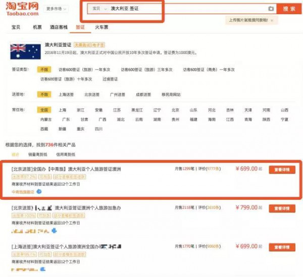
Task: Click blue badge icon beside 中青旅旗舰店
Action: click(x=39, y=192)
